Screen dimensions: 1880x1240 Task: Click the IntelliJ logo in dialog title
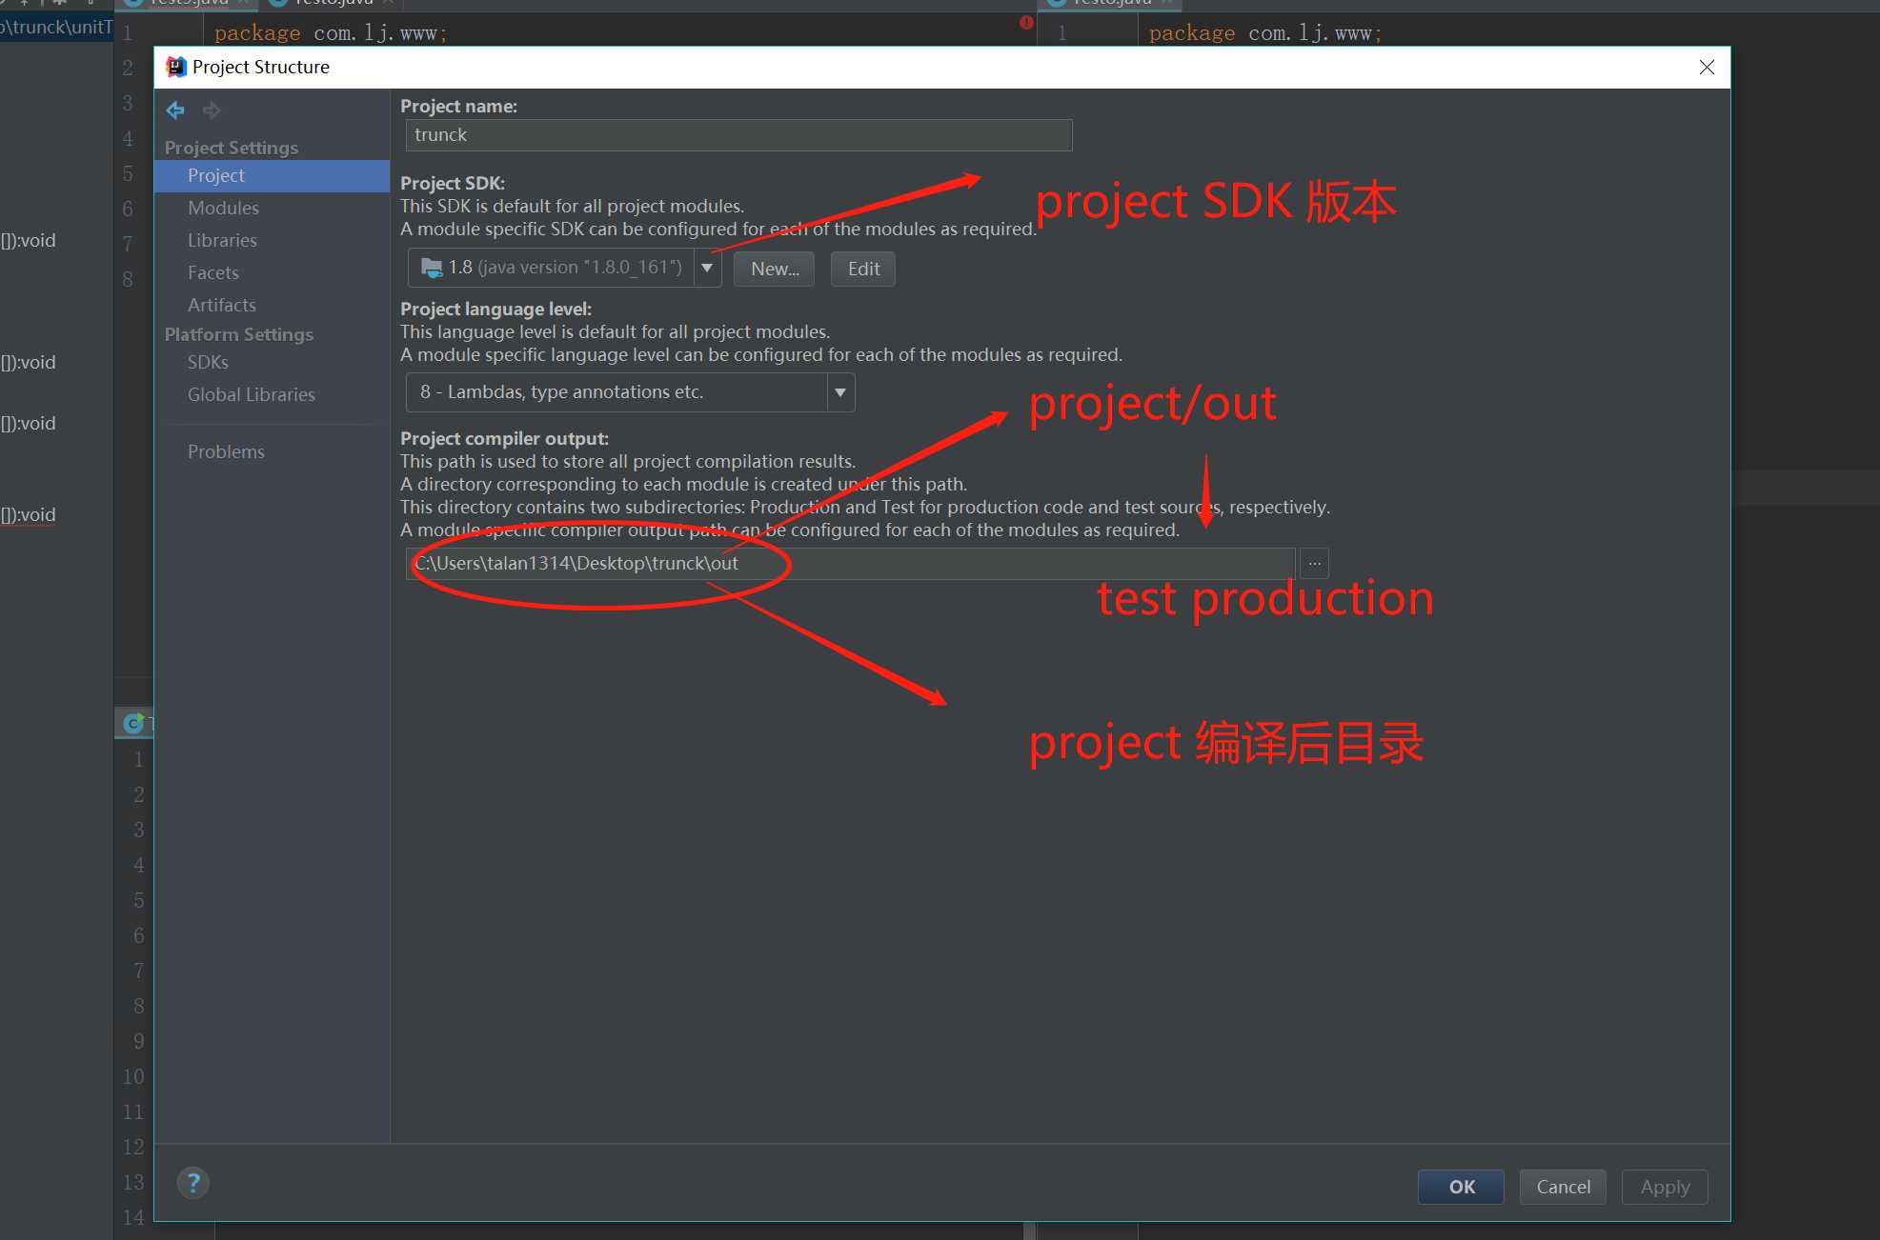coord(176,67)
